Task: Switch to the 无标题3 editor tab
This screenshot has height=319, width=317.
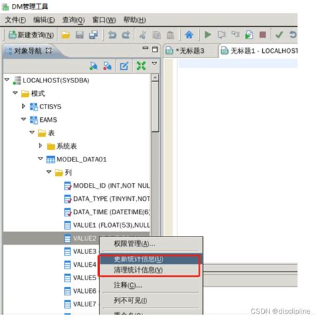Action: coord(190,51)
